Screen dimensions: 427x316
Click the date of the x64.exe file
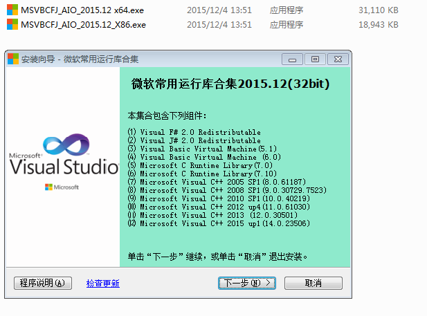click(x=219, y=10)
